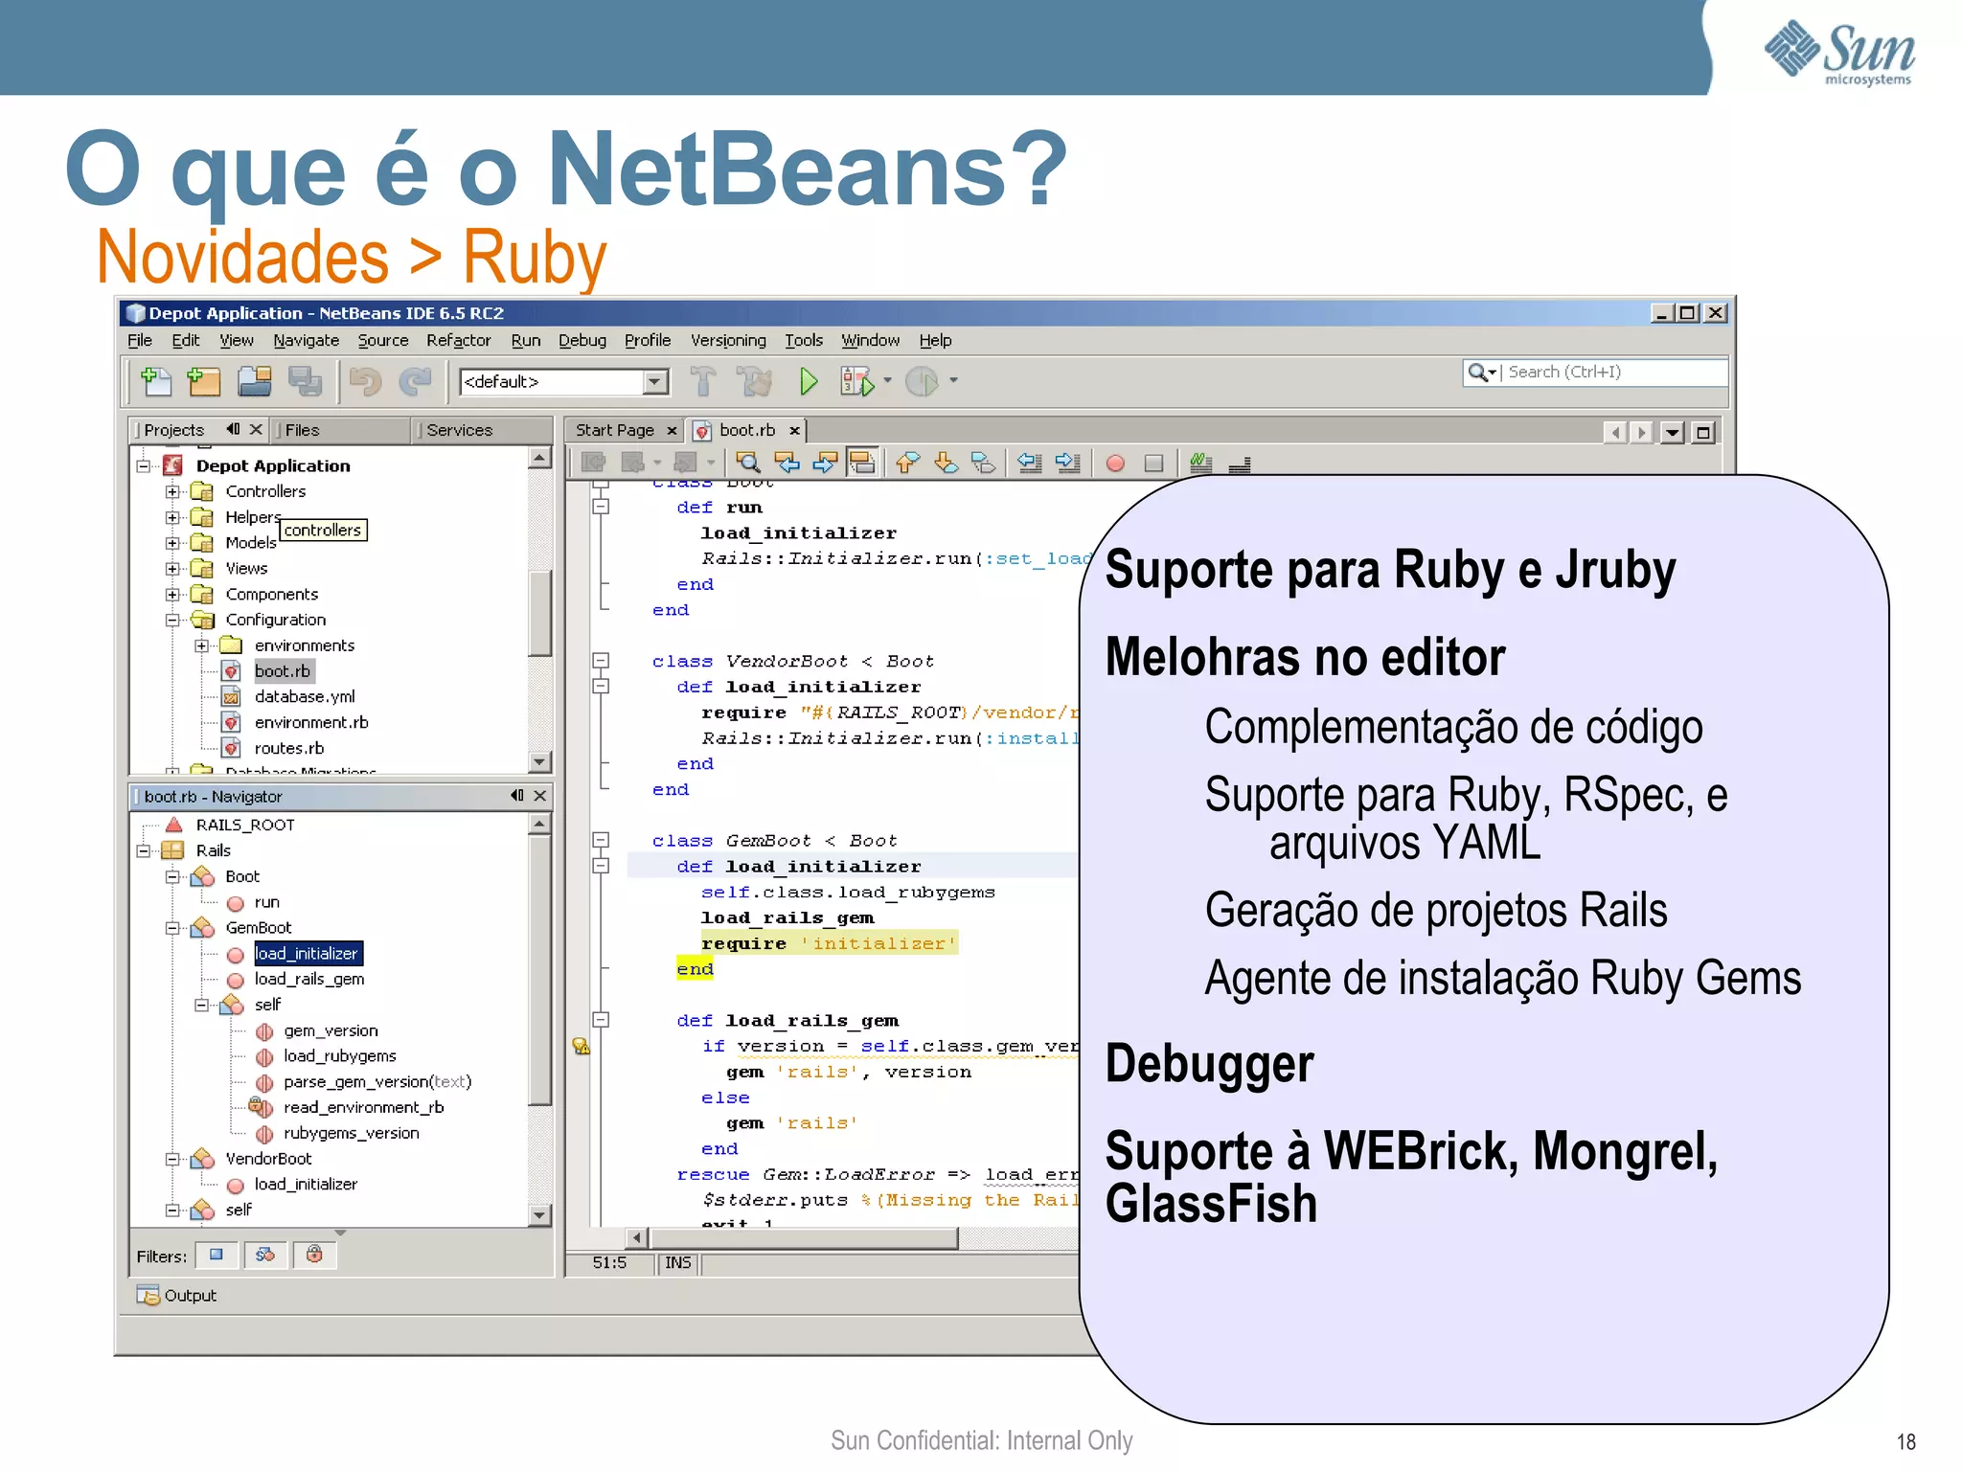This screenshot has height=1471, width=1962.
Task: Click the editor horizontal scrollbar thumb
Action: coord(804,1238)
